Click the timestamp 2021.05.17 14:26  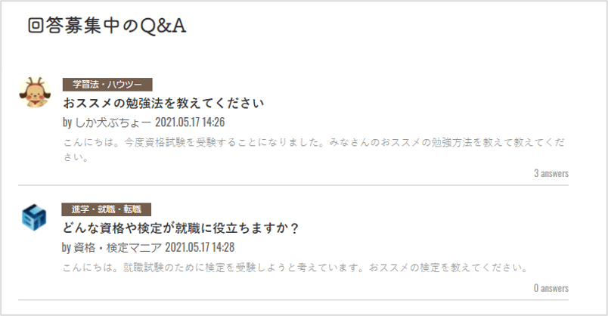point(190,122)
